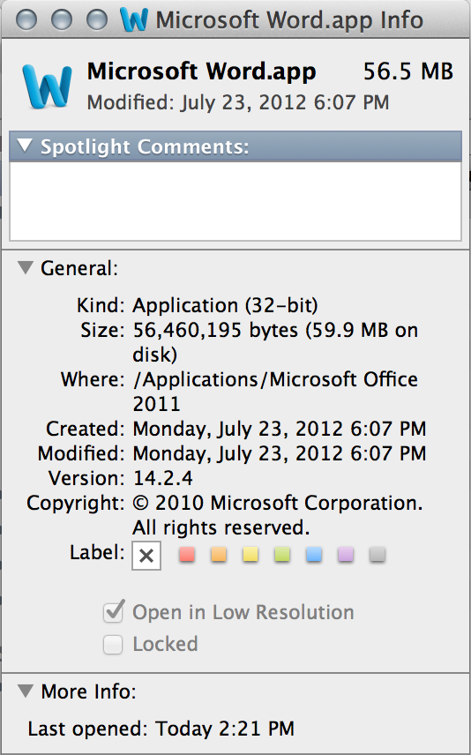This screenshot has width=471, height=755.
Task: Apply the green label color
Action: pos(282,555)
